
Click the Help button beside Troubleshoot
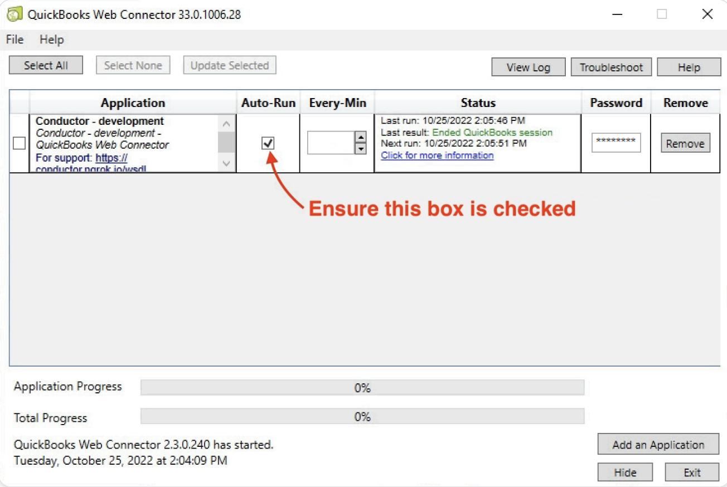point(689,67)
